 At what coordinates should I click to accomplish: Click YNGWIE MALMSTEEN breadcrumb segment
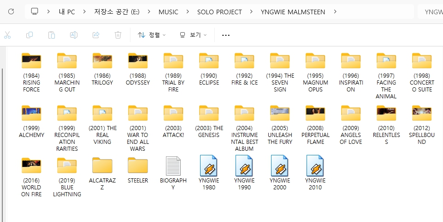[x=293, y=12]
